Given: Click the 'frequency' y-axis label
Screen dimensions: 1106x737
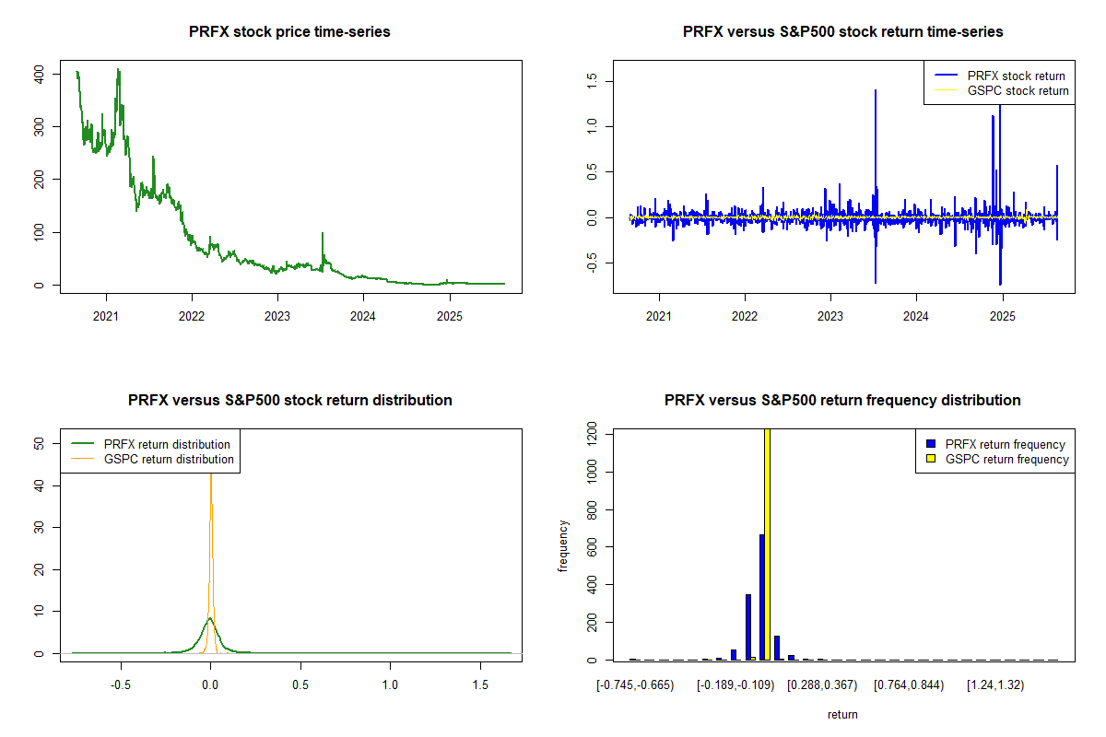Looking at the screenshot, I should click(x=562, y=546).
